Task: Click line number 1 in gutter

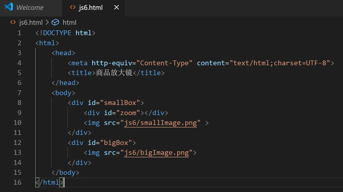Action: click(x=19, y=33)
